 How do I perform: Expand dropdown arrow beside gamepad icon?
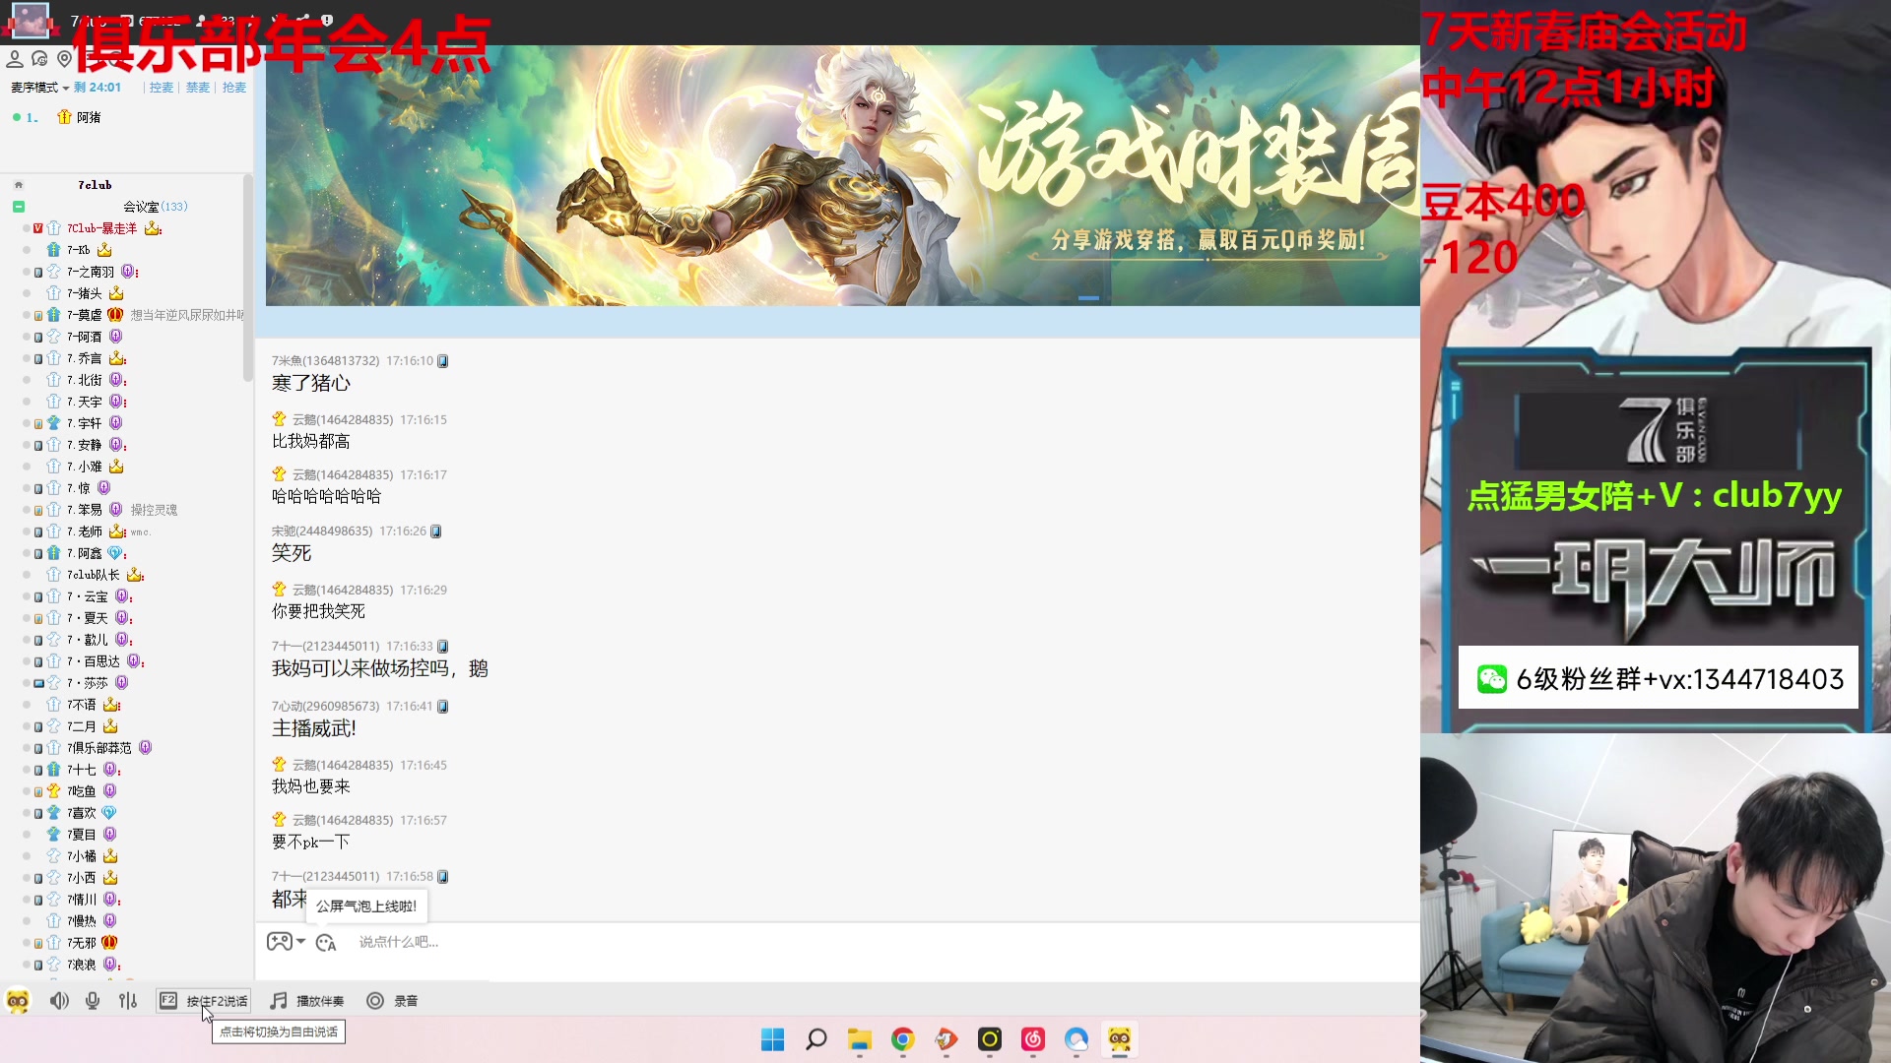click(x=300, y=941)
